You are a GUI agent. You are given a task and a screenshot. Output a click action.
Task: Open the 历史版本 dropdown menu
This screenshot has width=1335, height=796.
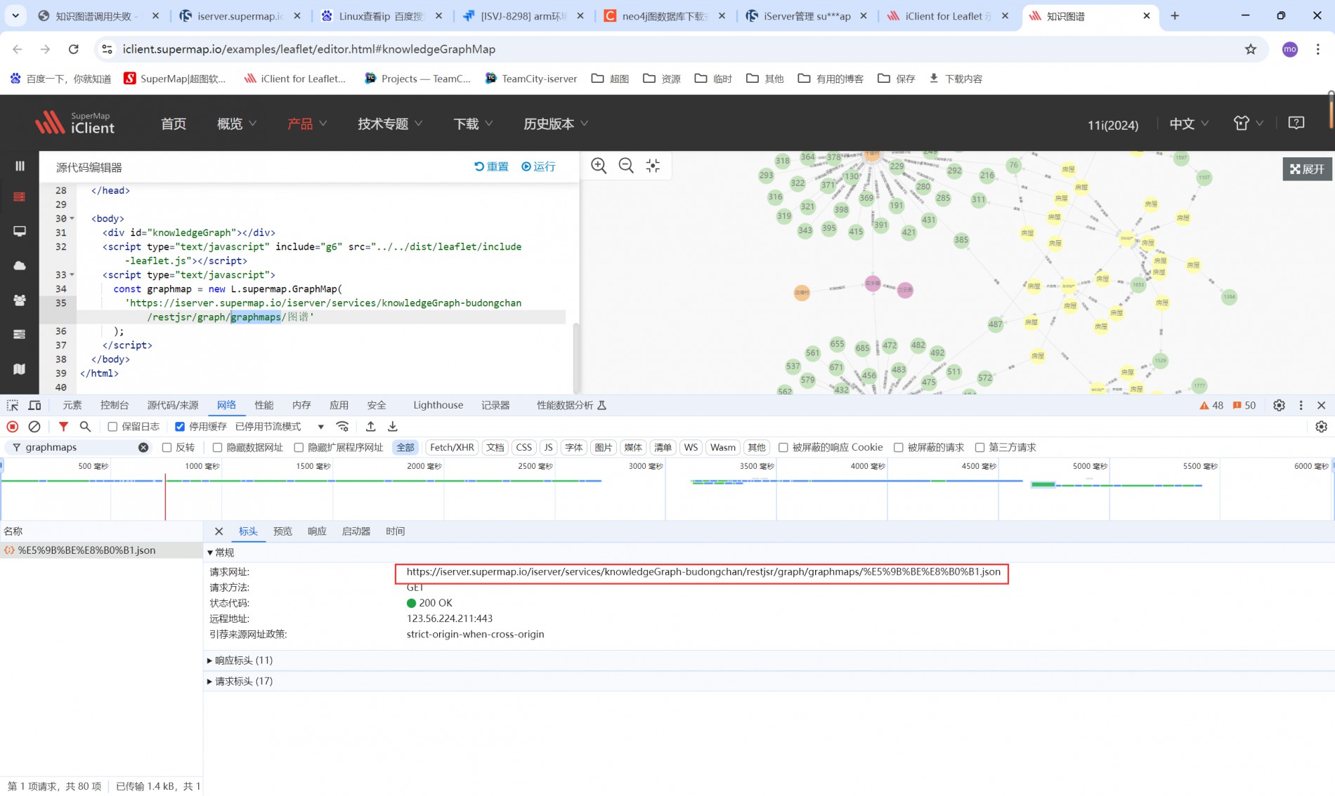[556, 124]
